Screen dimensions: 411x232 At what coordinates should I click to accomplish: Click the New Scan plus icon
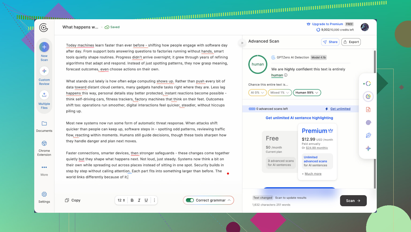point(44,47)
